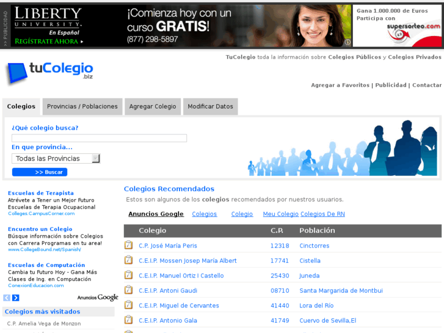Open C.E.I.P. Miguel de Cervantes school
This screenshot has width=444, height=333.
point(179,306)
